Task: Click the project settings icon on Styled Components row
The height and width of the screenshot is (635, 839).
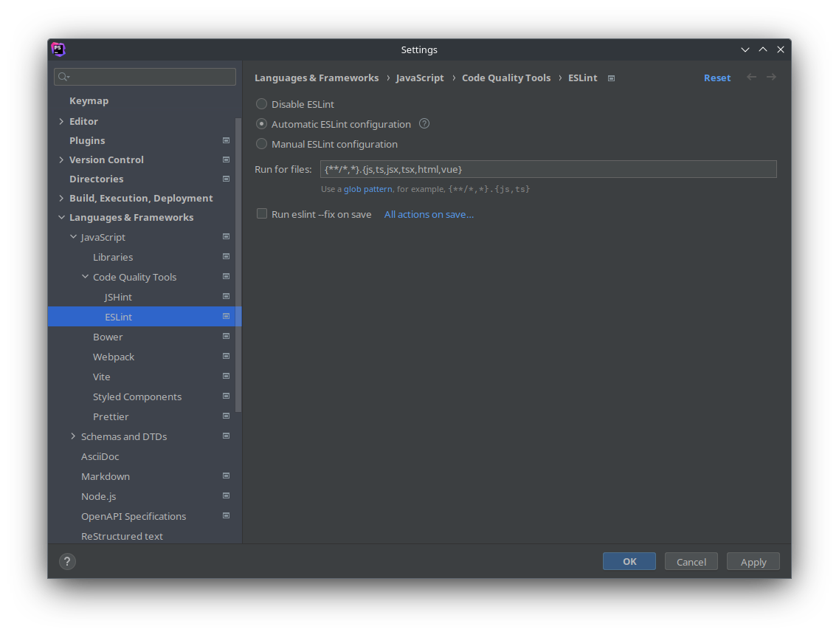Action: pos(226,397)
